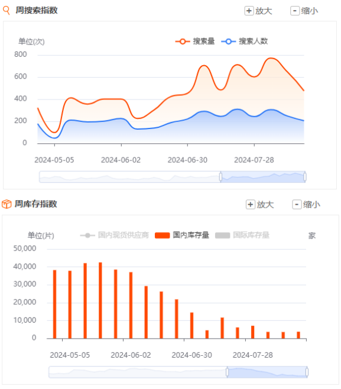Click the plus icon for search chart 放大

(x=249, y=11)
